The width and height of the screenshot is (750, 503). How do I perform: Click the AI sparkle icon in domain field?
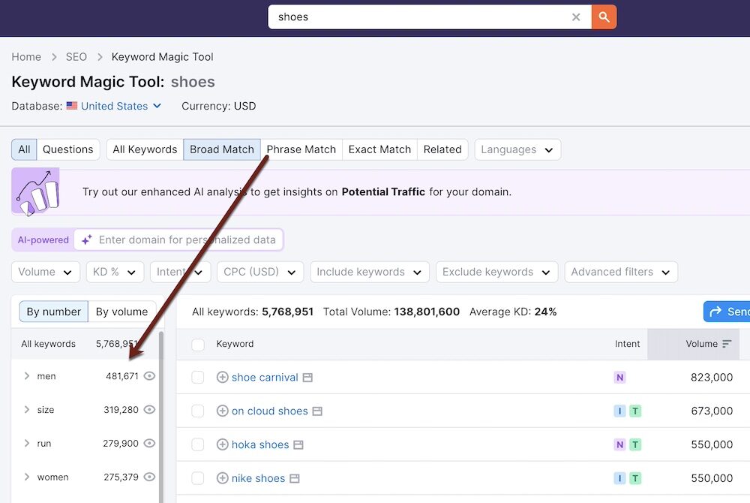point(87,240)
